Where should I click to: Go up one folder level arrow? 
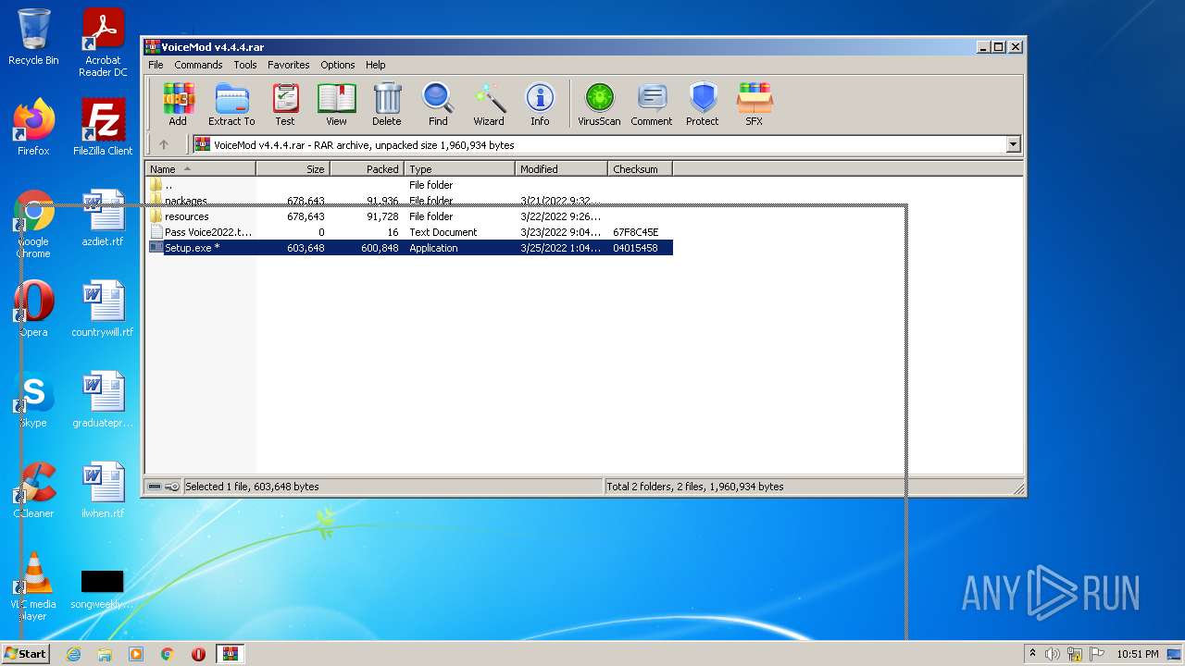(164, 144)
